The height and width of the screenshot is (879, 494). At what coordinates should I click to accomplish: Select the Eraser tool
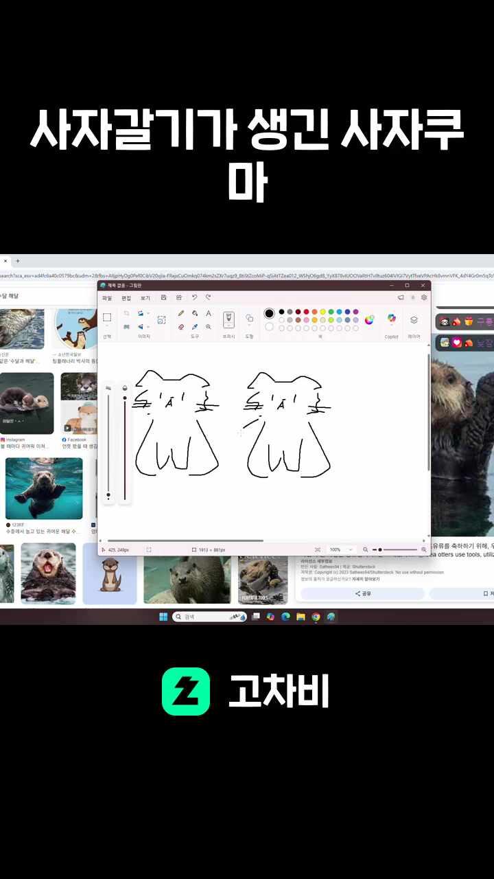click(x=181, y=327)
